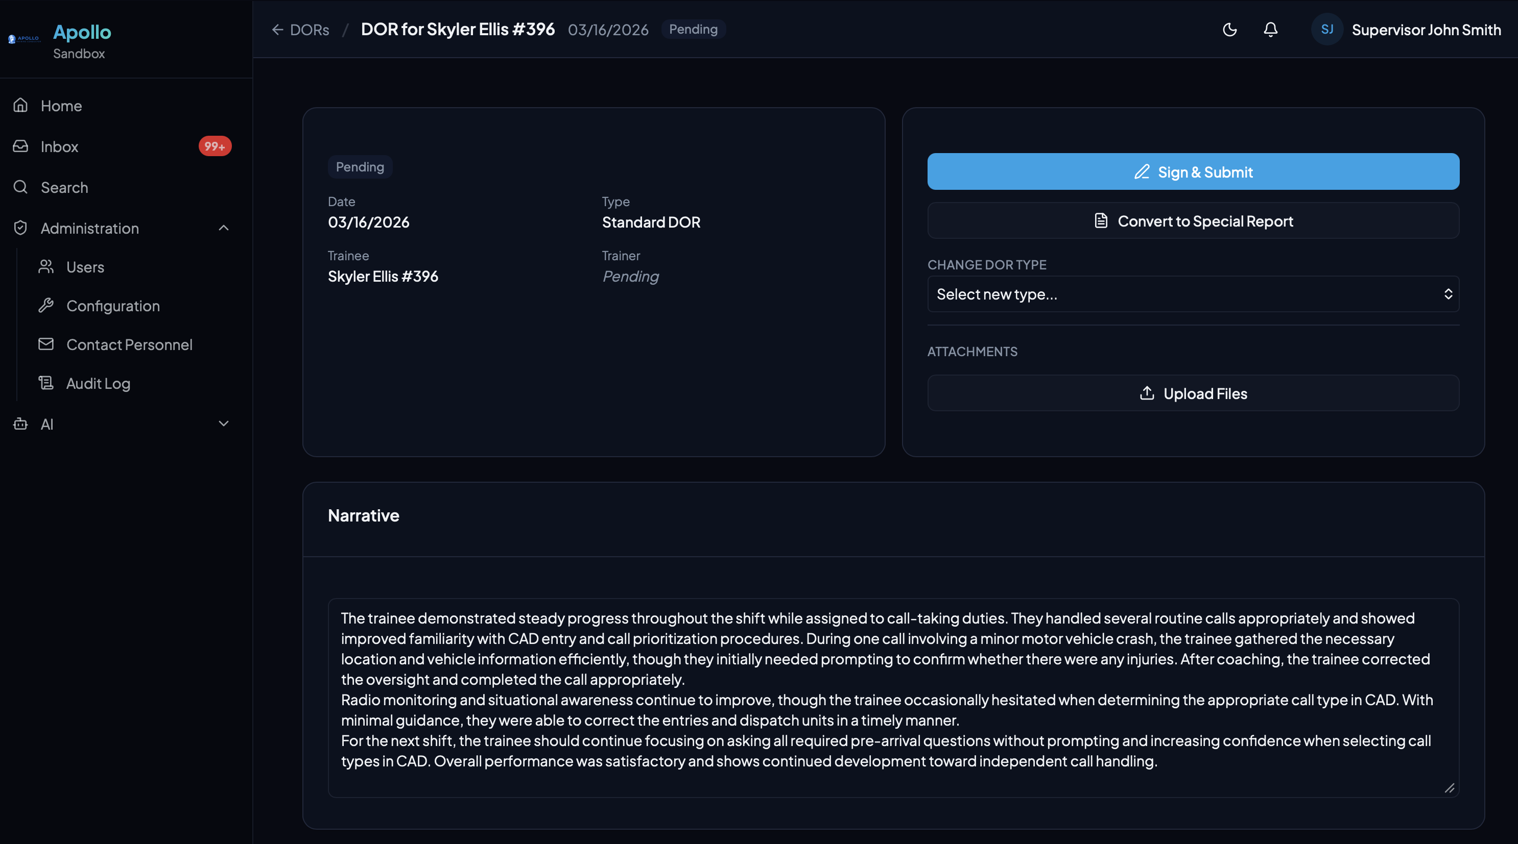
Task: View the Audit Log
Action: (x=98, y=383)
